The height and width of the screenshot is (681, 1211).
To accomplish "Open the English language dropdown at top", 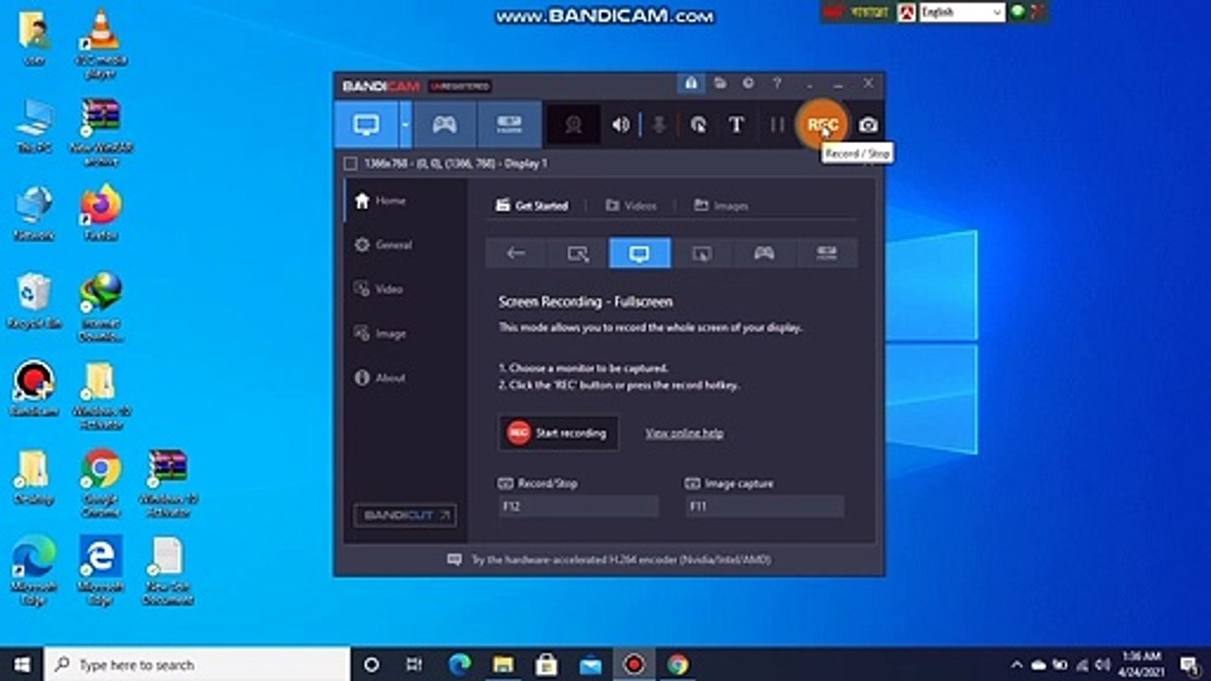I will click(x=961, y=12).
